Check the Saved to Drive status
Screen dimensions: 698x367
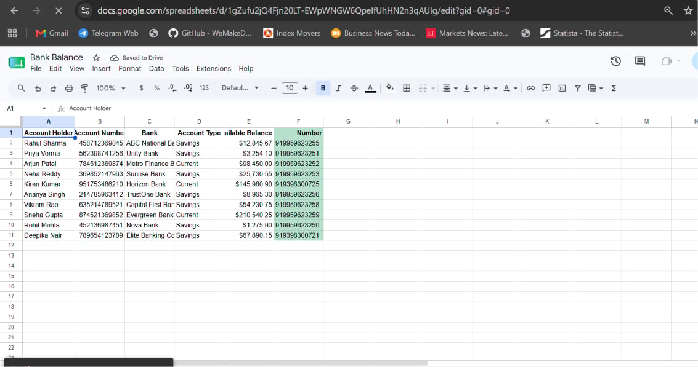pyautogui.click(x=137, y=58)
